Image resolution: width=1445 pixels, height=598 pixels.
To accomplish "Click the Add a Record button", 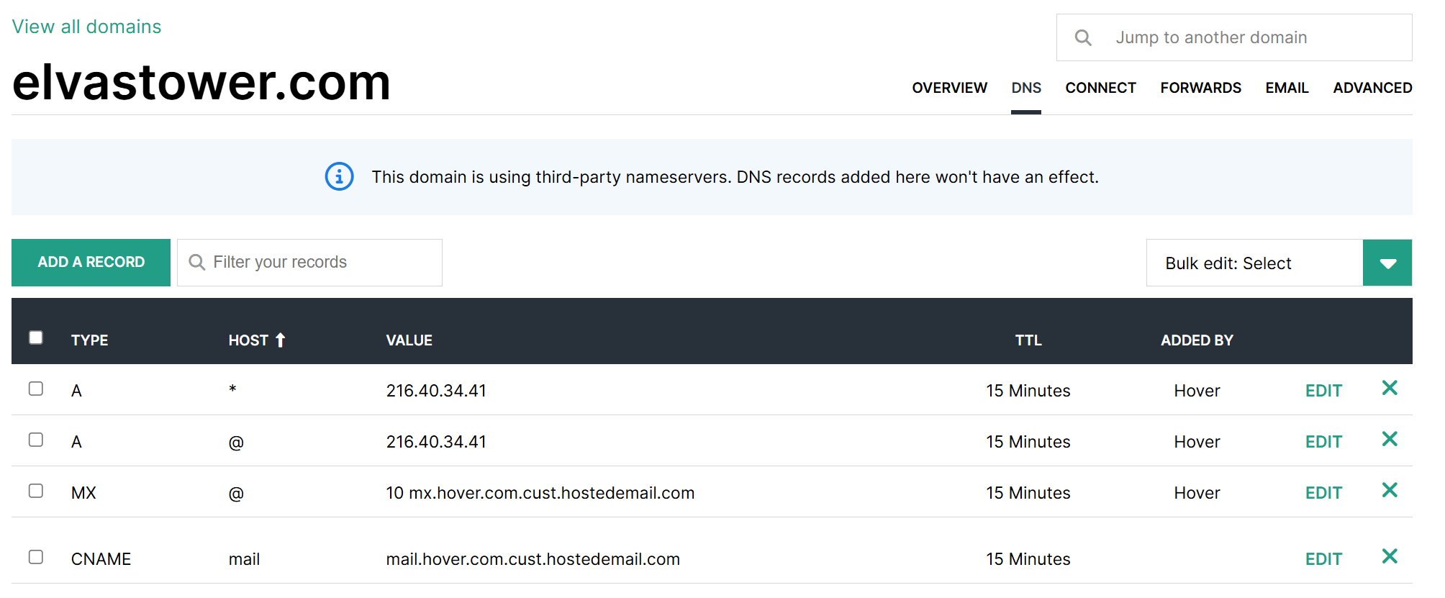I will pos(91,263).
